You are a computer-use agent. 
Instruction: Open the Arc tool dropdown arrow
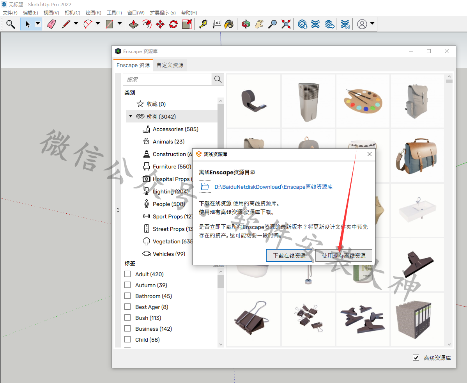(98, 23)
